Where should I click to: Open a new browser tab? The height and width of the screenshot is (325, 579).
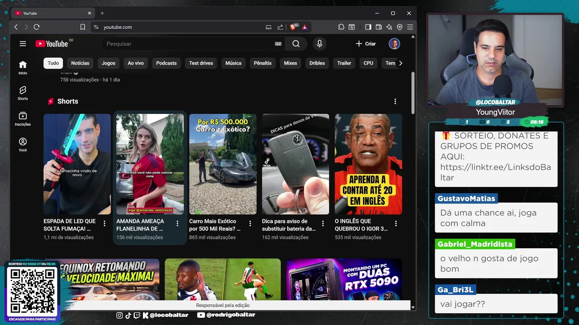pos(102,13)
